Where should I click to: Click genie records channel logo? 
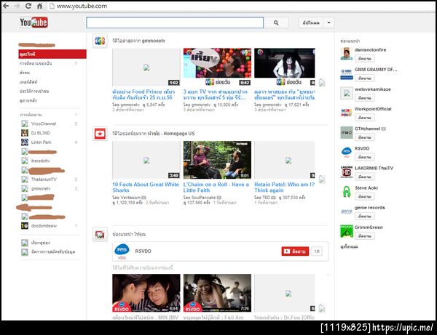(347, 211)
